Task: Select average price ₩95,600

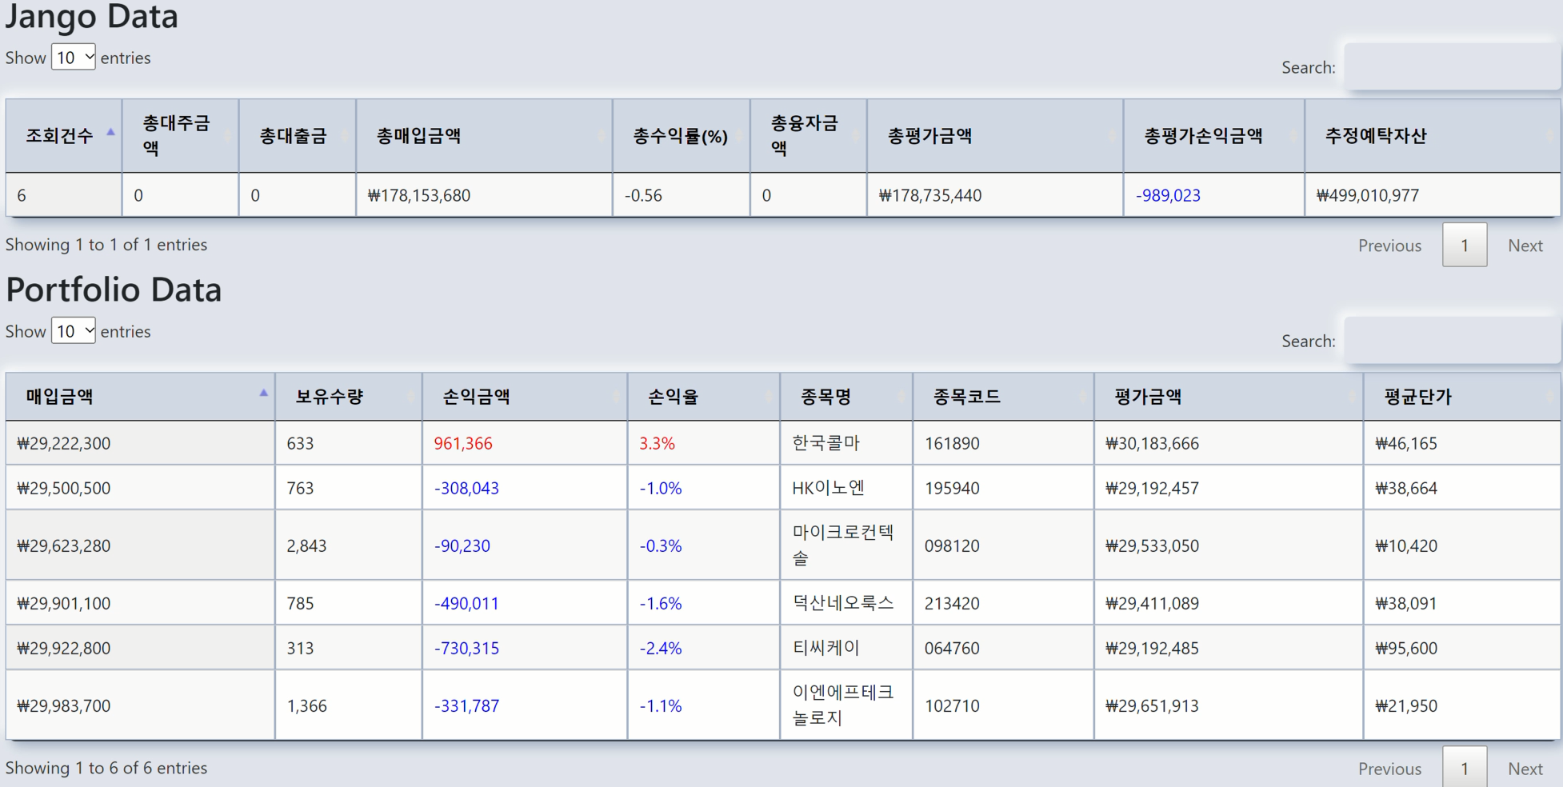Action: click(x=1462, y=648)
